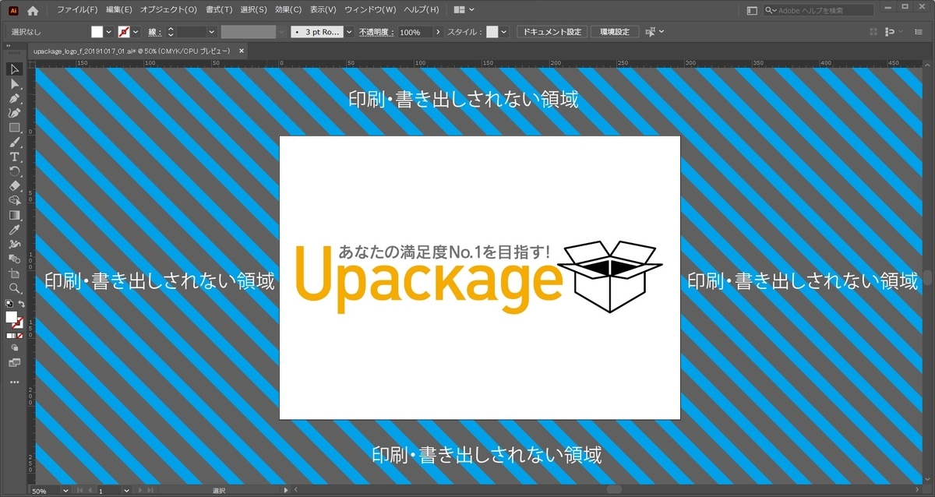Open fill color dropdown arrow

(x=109, y=32)
